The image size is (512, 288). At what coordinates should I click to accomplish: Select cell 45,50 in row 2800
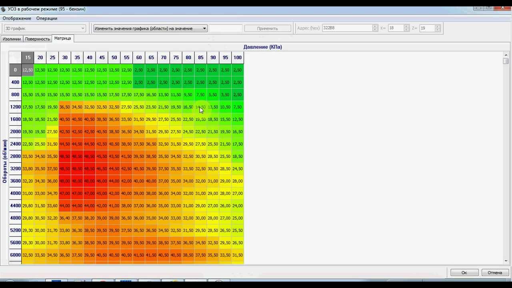(102, 156)
